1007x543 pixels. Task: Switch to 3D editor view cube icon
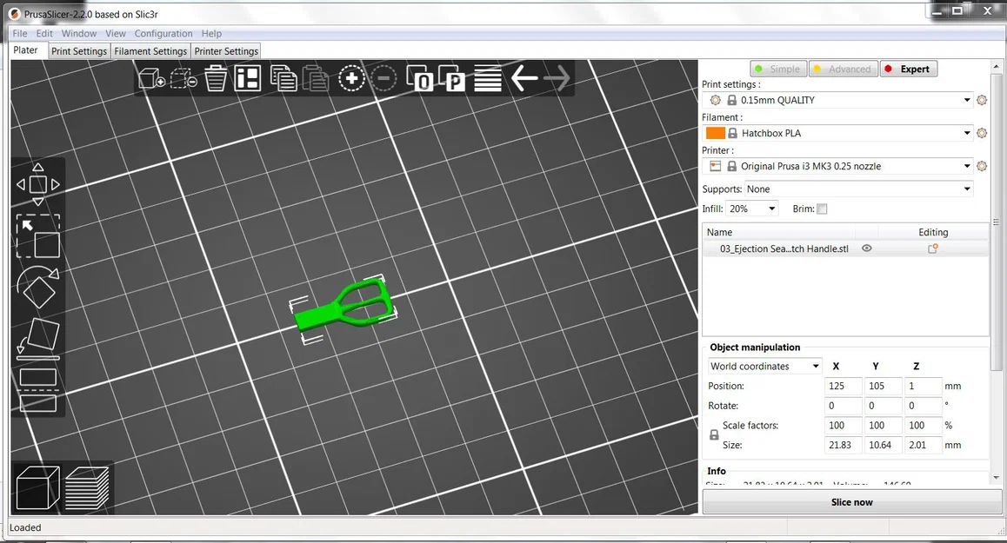pos(37,487)
